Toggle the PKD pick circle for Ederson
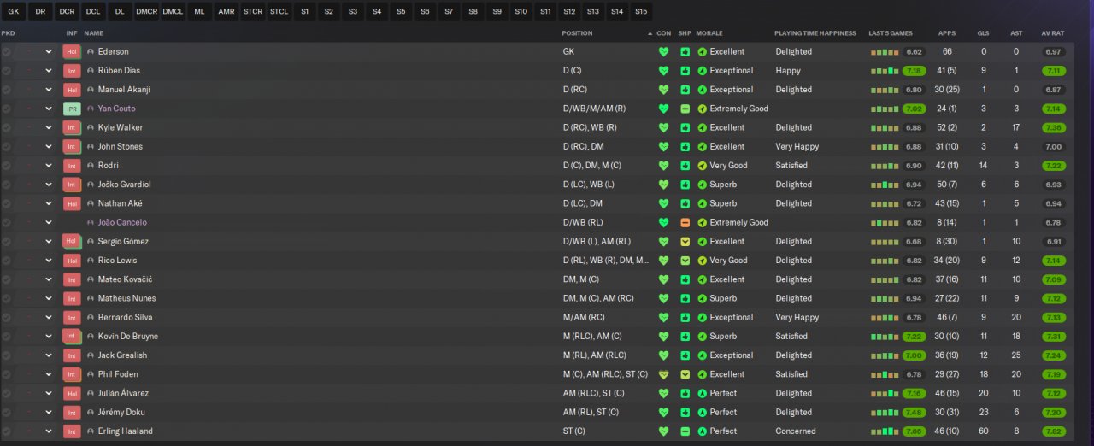This screenshot has width=1094, height=446. pos(7,51)
